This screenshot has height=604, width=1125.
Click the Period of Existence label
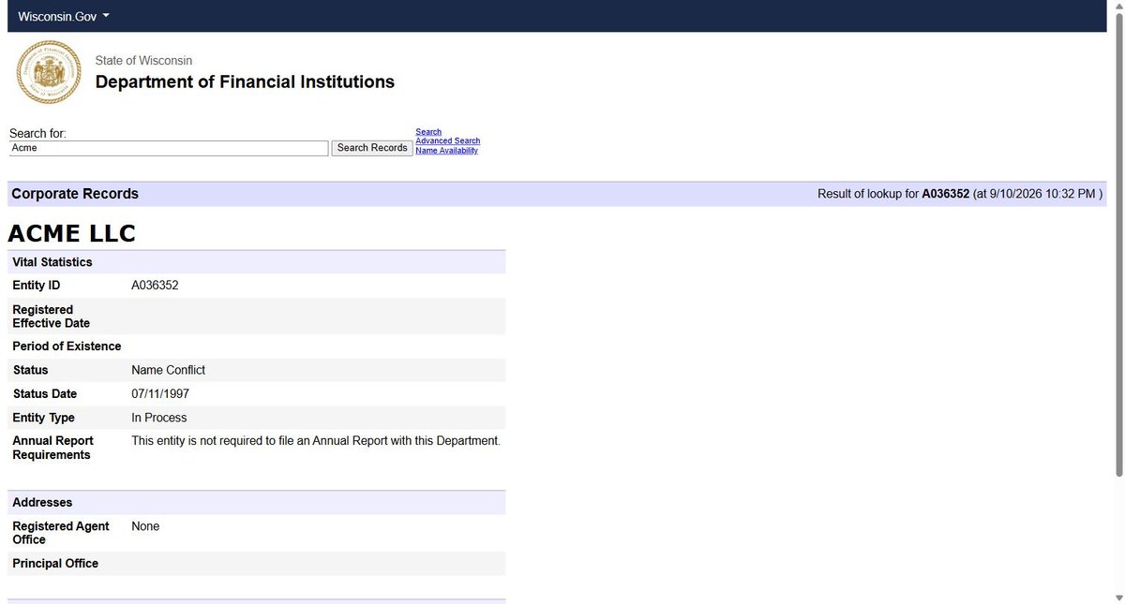(x=67, y=346)
